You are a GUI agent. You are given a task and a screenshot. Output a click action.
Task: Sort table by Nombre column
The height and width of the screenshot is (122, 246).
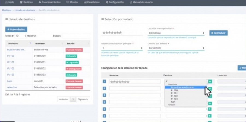pyautogui.click(x=19, y=44)
